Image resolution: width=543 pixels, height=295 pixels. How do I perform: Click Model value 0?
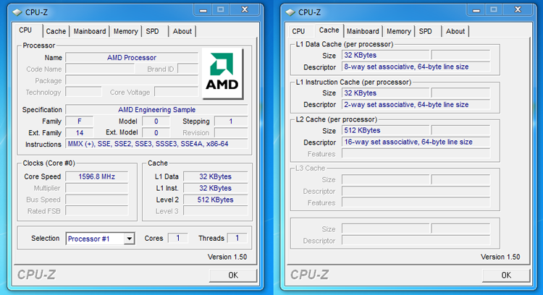pyautogui.click(x=156, y=121)
